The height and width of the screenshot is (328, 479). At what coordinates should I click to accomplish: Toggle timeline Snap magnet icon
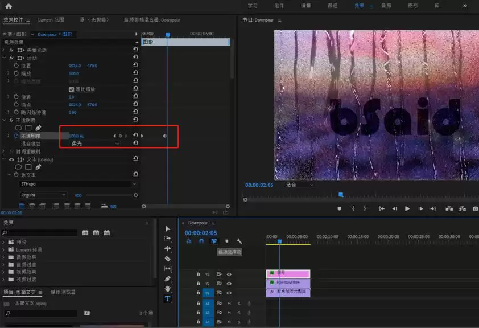coord(201,241)
